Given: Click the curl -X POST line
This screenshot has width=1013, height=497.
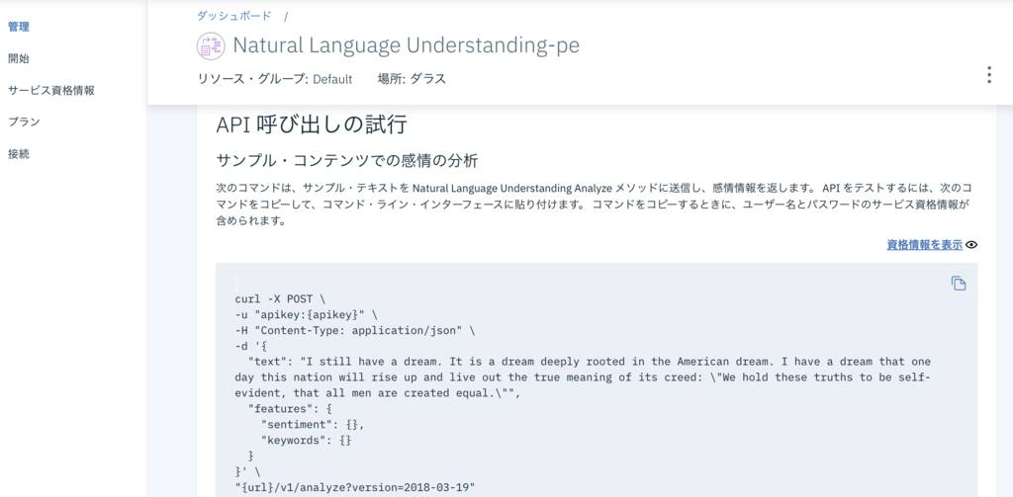Looking at the screenshot, I should point(280,300).
